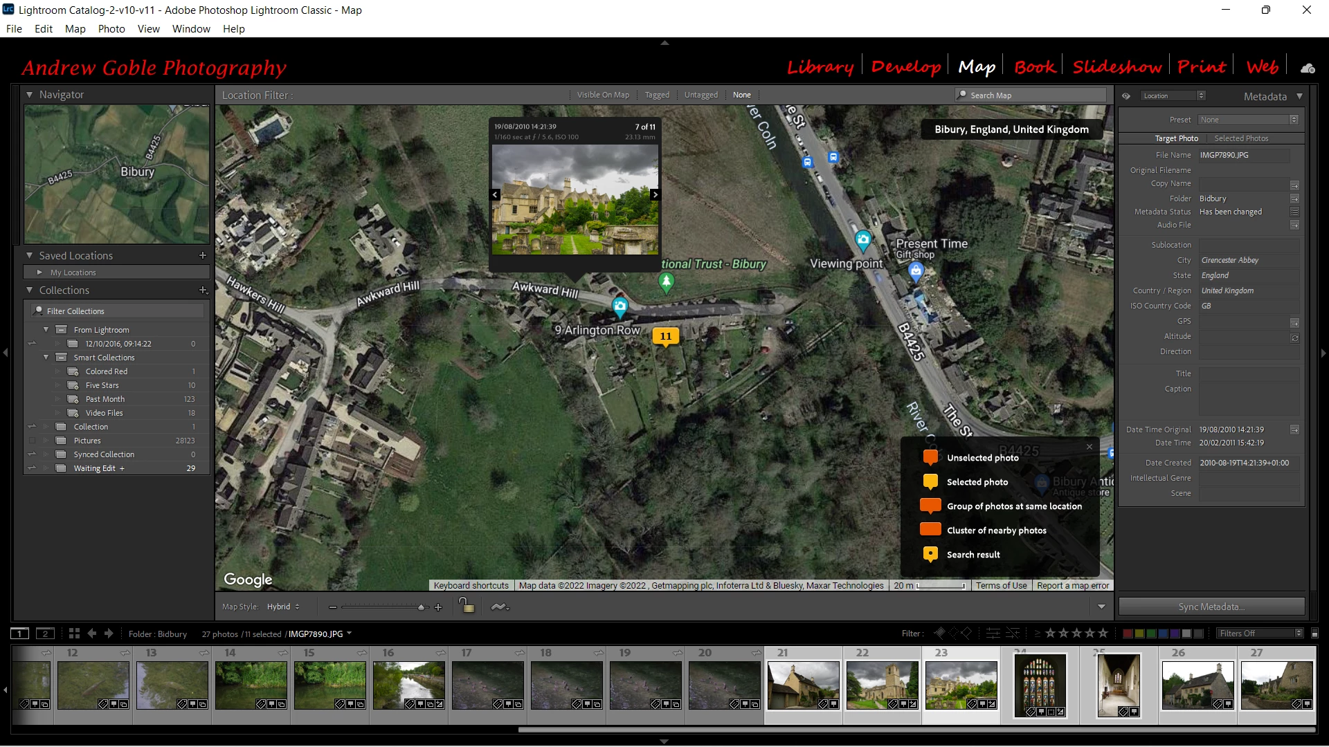
Task: Click the zoom in plus icon
Action: coord(438,607)
